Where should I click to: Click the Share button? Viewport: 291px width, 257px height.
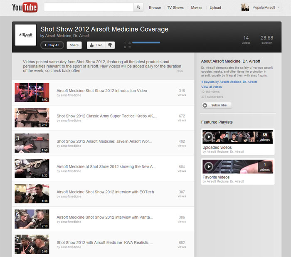point(74,45)
